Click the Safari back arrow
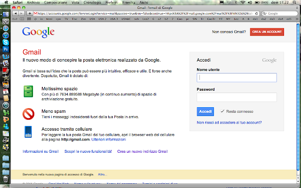Image resolution: width=301 pixels, height=188 pixels. click(16, 14)
